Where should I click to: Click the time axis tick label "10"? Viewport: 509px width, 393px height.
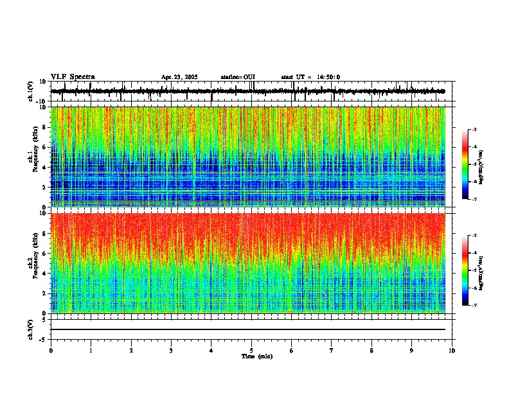[452, 351]
